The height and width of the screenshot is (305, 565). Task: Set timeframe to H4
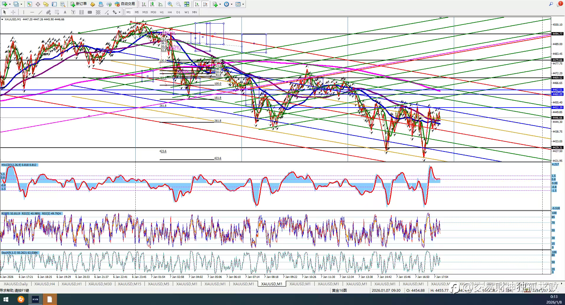pos(170,12)
